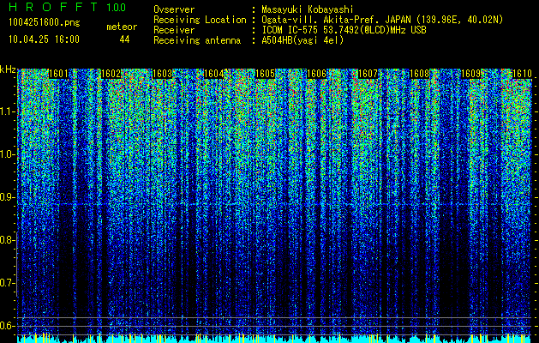Click the kHz axis unit label
Viewport: 539px width, 343px height.
8,69
